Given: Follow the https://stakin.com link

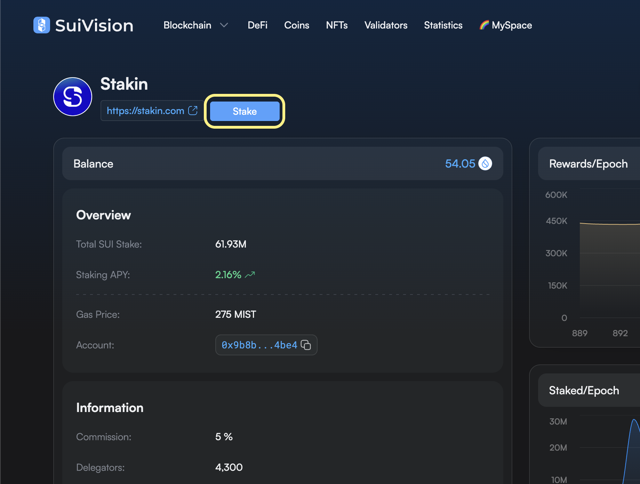Looking at the screenshot, I should [x=145, y=111].
